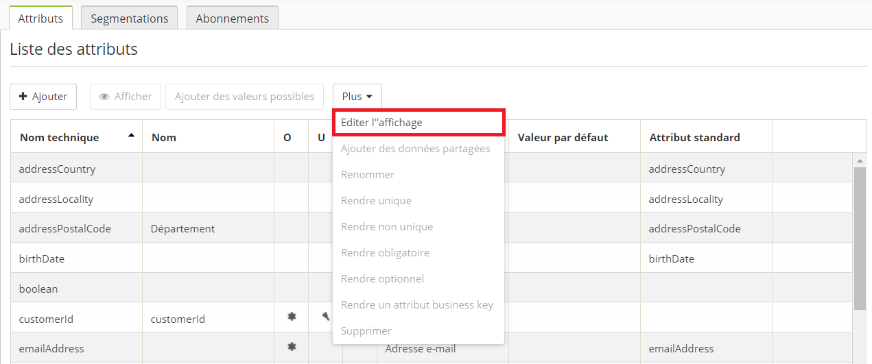This screenshot has height=364, width=872.
Task: Click the eye icon beside Afficher
Action: coord(104,97)
